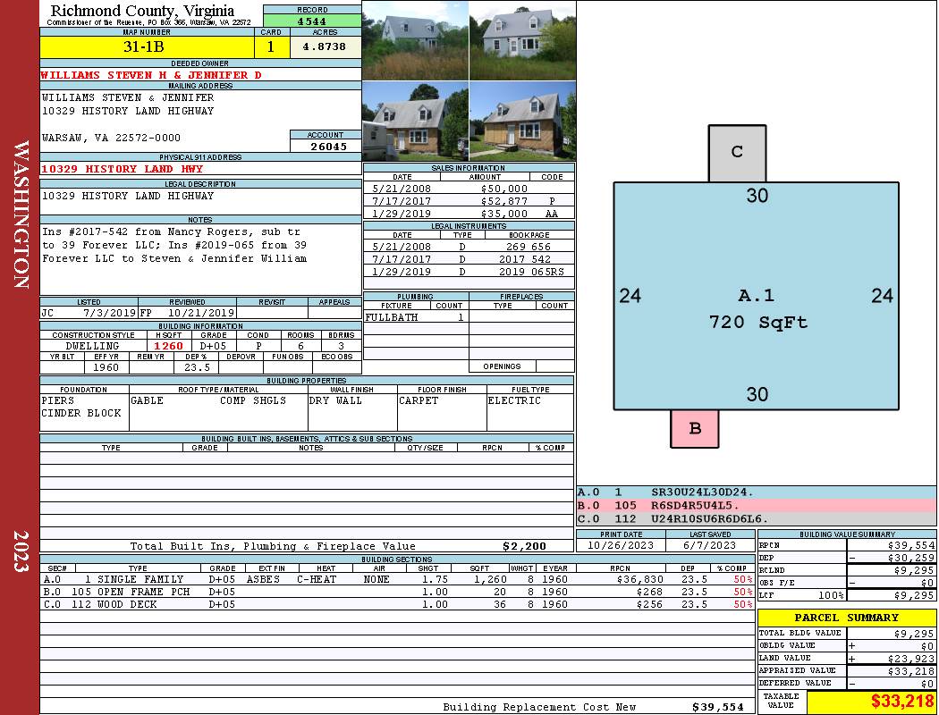
Task: Click C.0 WOOD DECK section row
Action: 398,604
